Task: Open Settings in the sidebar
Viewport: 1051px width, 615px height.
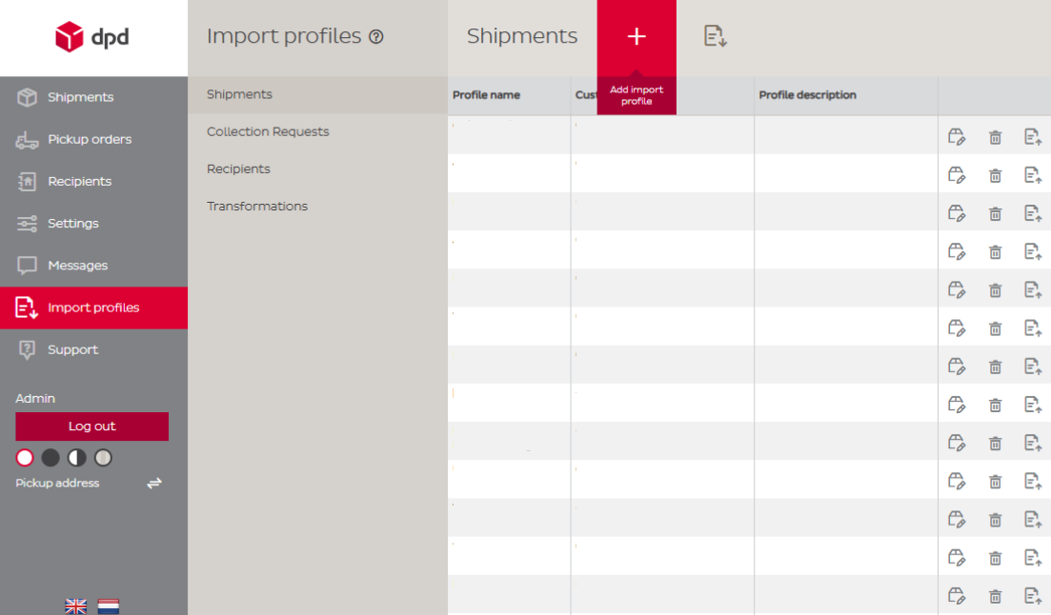Action: [93, 224]
